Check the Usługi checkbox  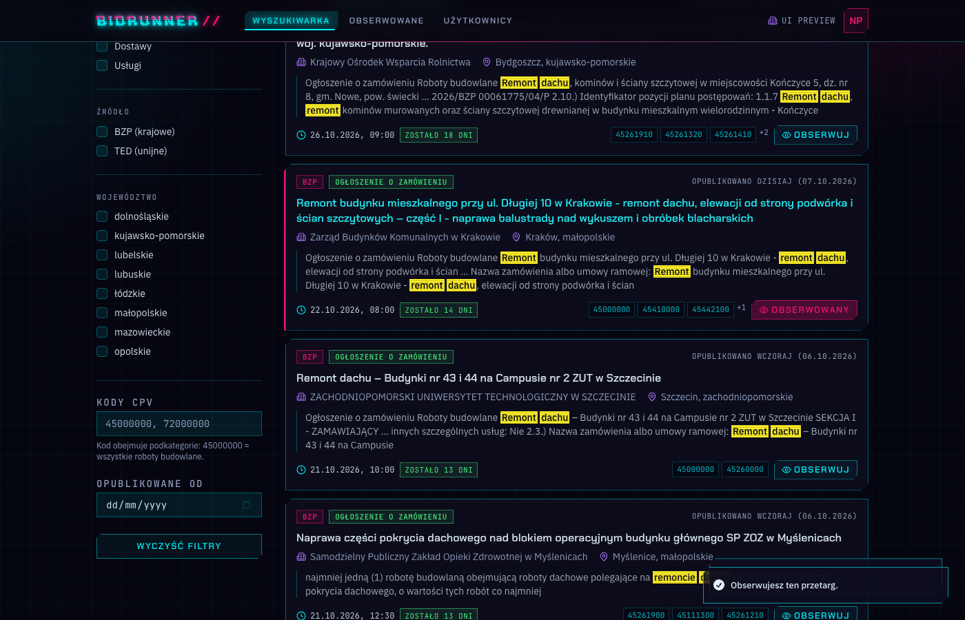[102, 65]
